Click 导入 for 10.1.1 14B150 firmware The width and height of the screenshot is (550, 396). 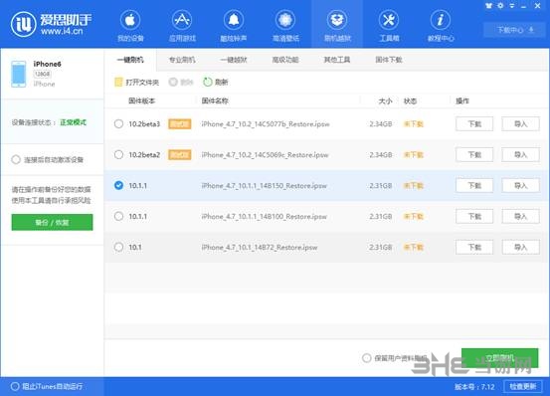(x=520, y=185)
